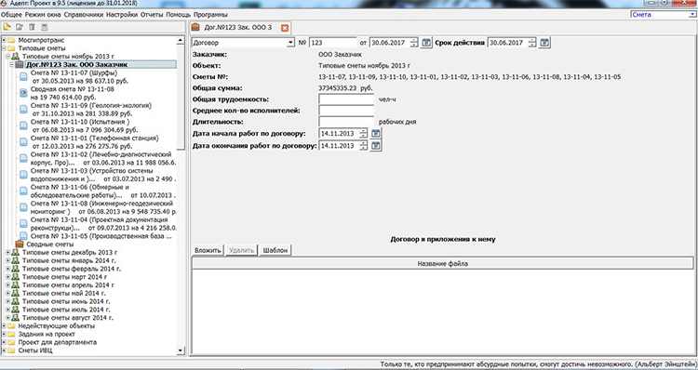Select Проект для департамента folder

(58, 342)
